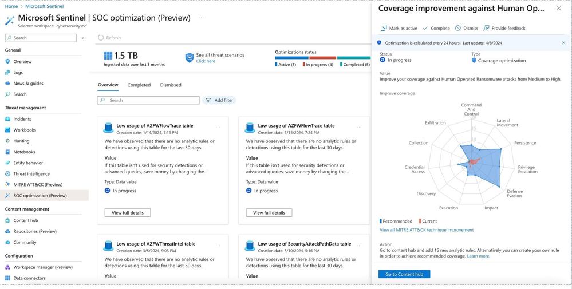Open Search item under General
This screenshot has width=572, height=289.
[19, 94]
